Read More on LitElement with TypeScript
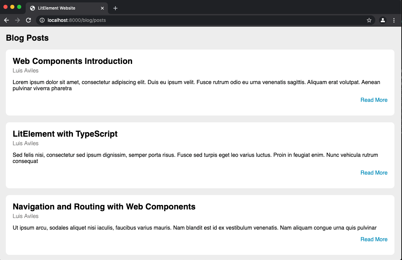This screenshot has width=402, height=260. [x=374, y=173]
